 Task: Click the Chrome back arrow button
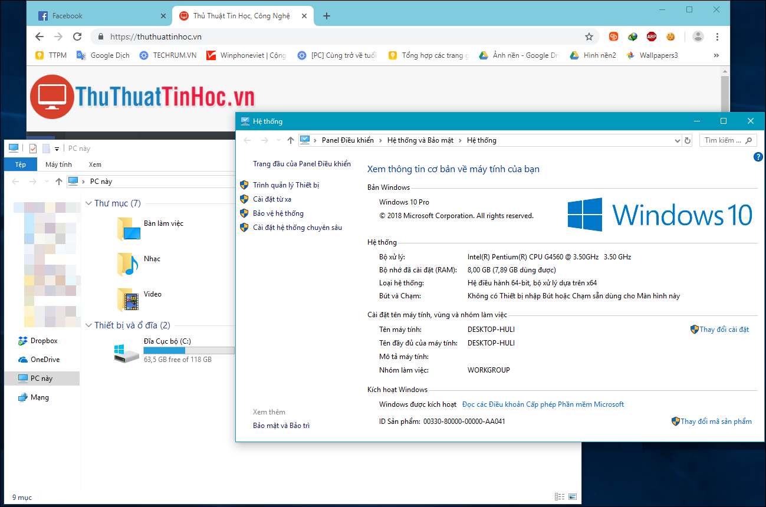tap(40, 37)
